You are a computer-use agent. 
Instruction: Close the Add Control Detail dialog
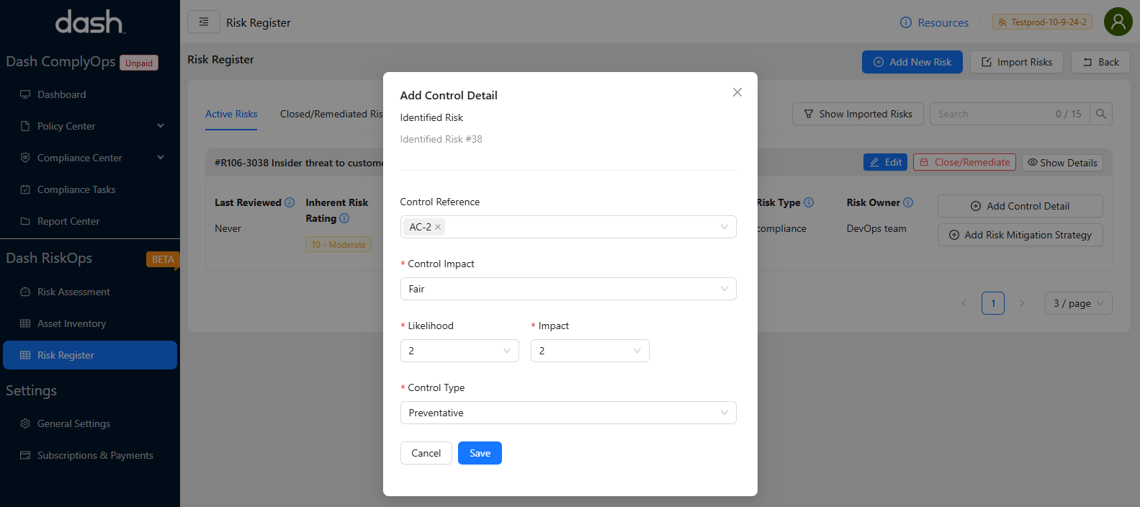[x=737, y=92]
